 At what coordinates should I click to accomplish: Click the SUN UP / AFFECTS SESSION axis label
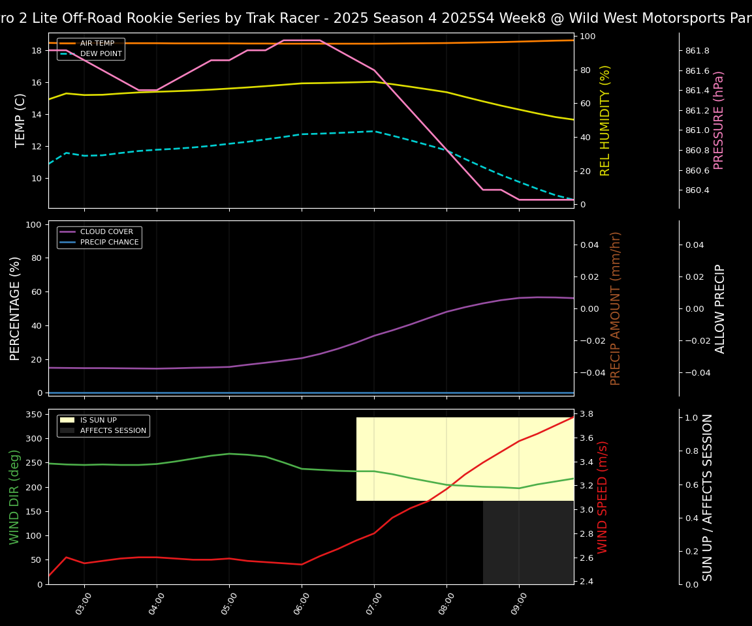coord(708,496)
